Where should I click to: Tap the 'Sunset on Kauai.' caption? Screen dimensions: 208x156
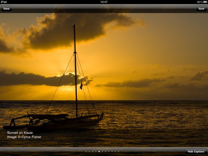[20, 133]
